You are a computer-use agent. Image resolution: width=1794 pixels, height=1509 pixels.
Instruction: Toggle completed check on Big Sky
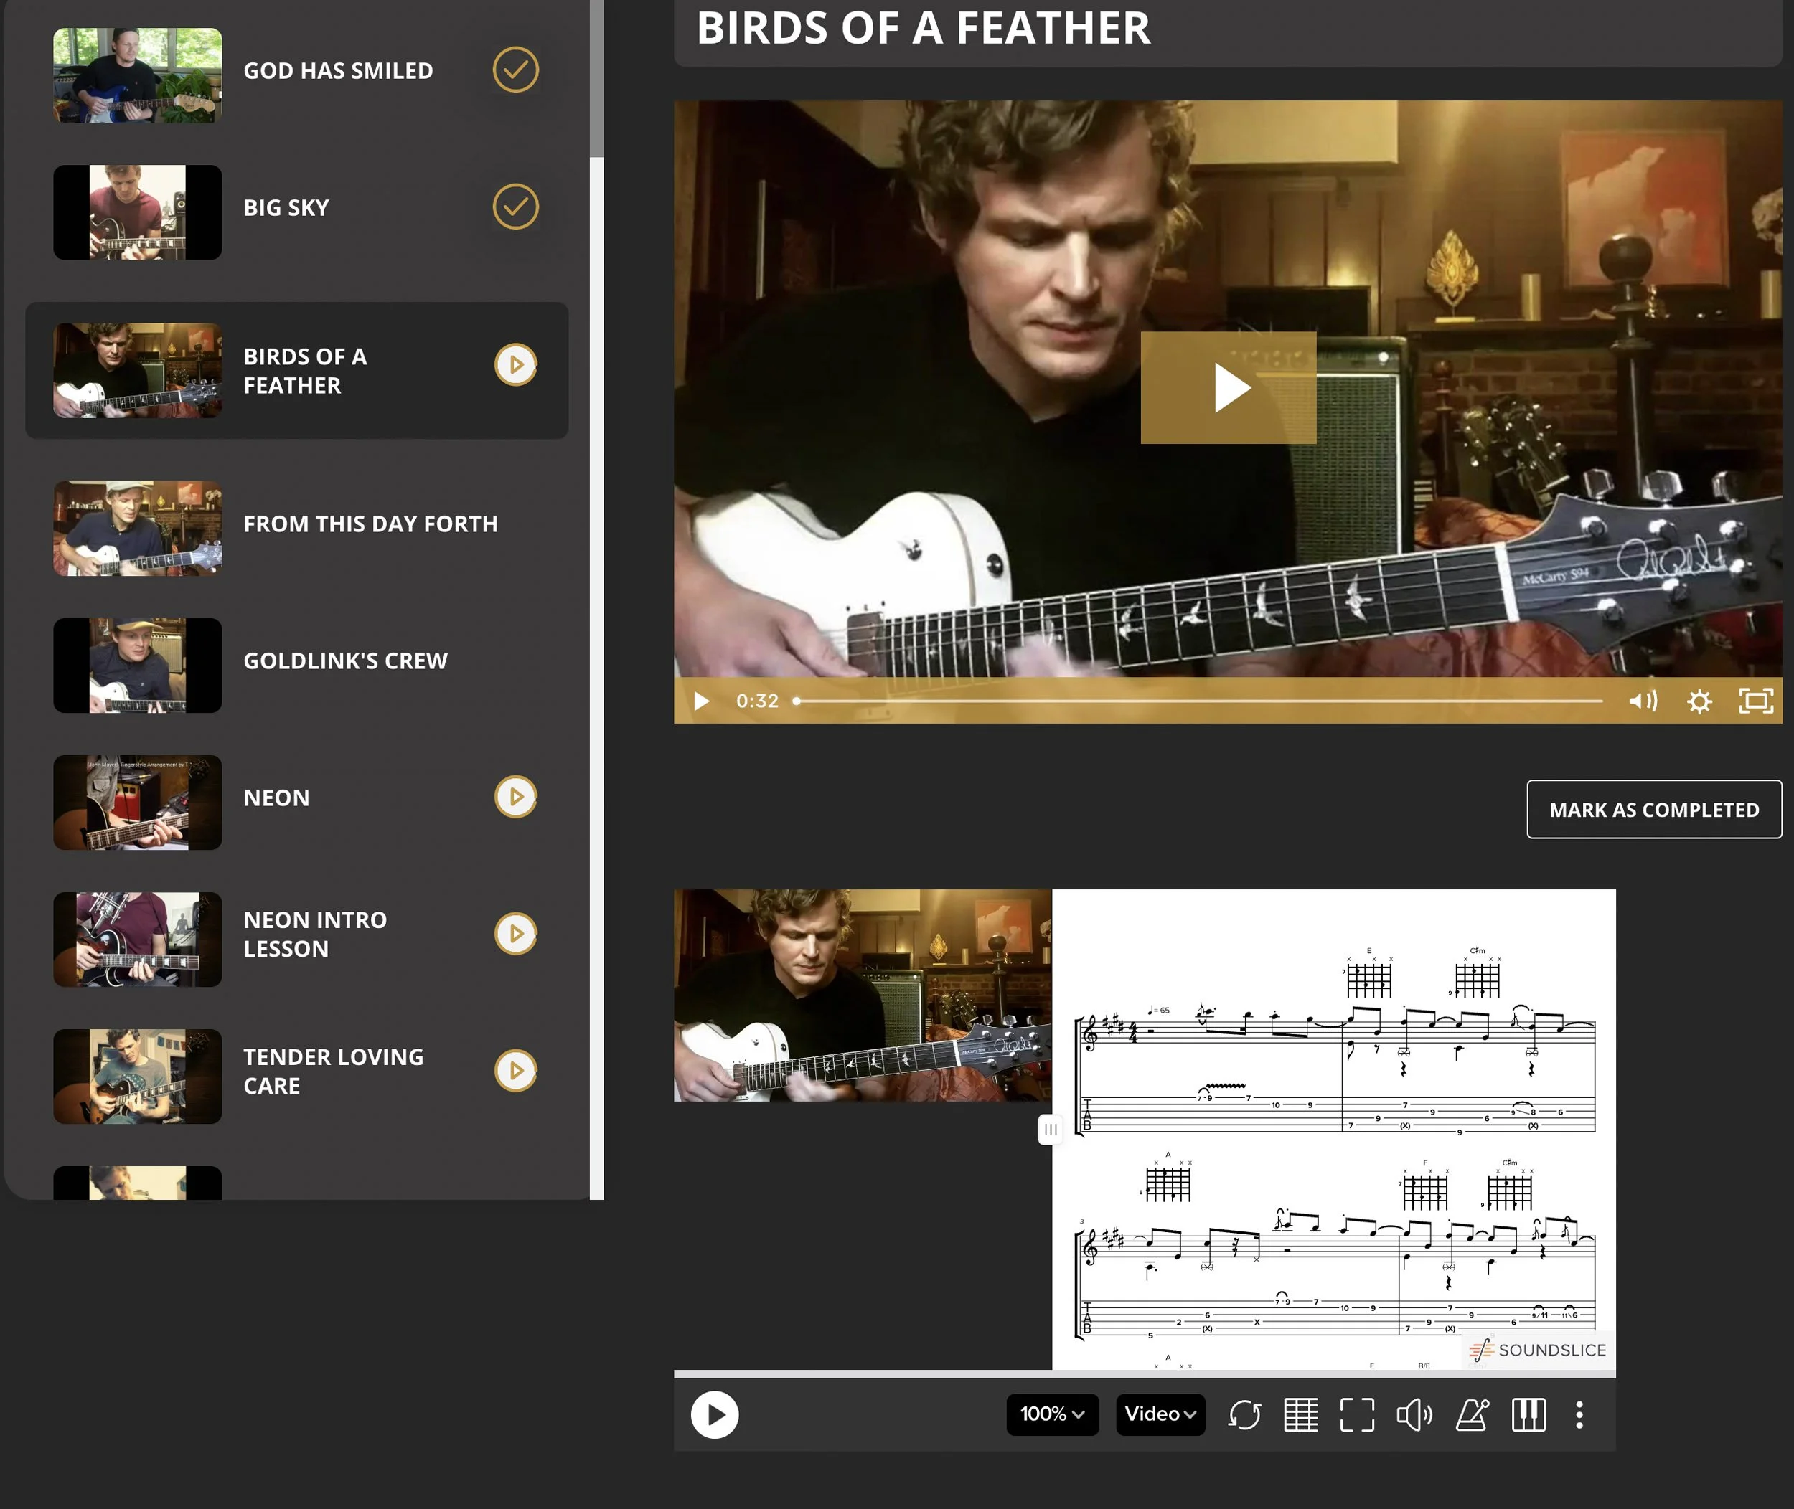click(515, 207)
